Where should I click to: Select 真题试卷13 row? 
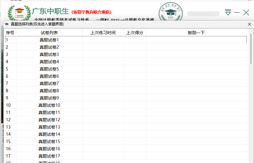tap(126, 127)
